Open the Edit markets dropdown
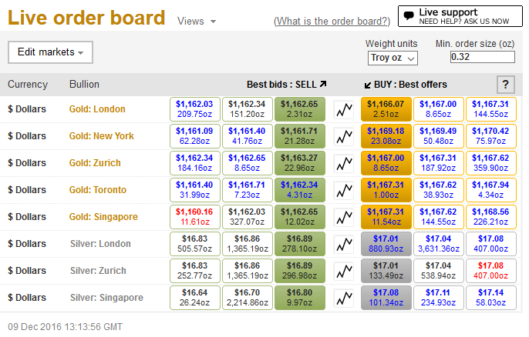The width and height of the screenshot is (529, 337). pos(50,52)
